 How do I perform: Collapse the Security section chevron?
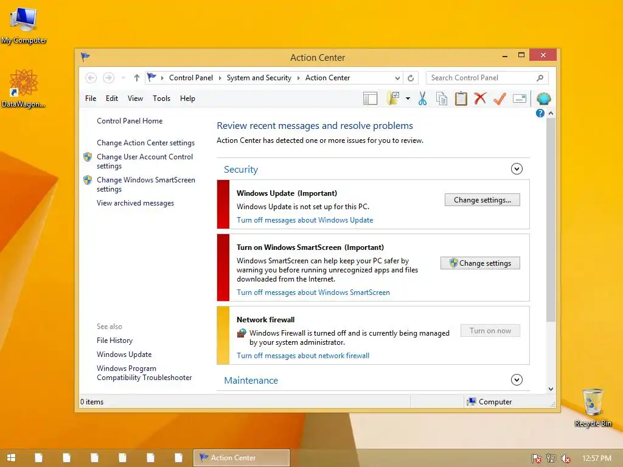coord(517,169)
